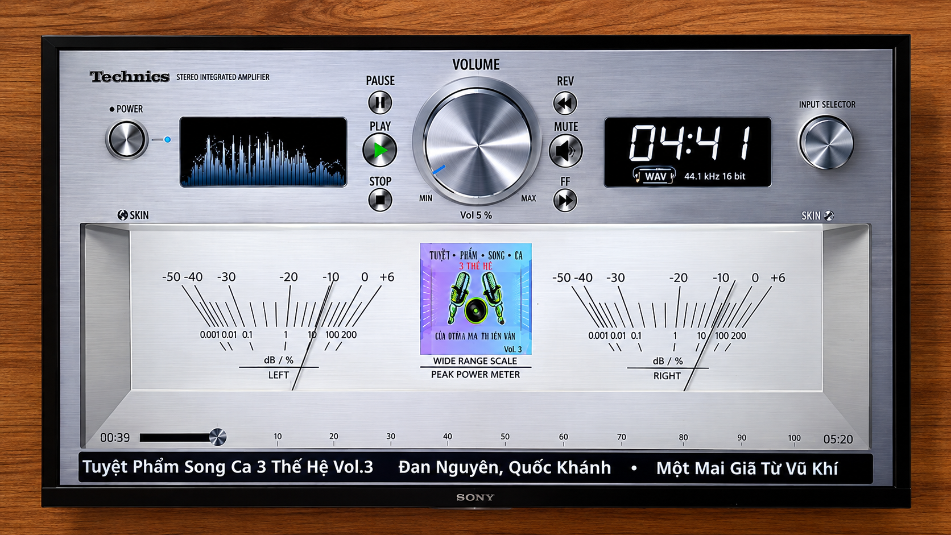Toggle the POWER knob
This screenshot has height=535, width=951.
pyautogui.click(x=127, y=139)
